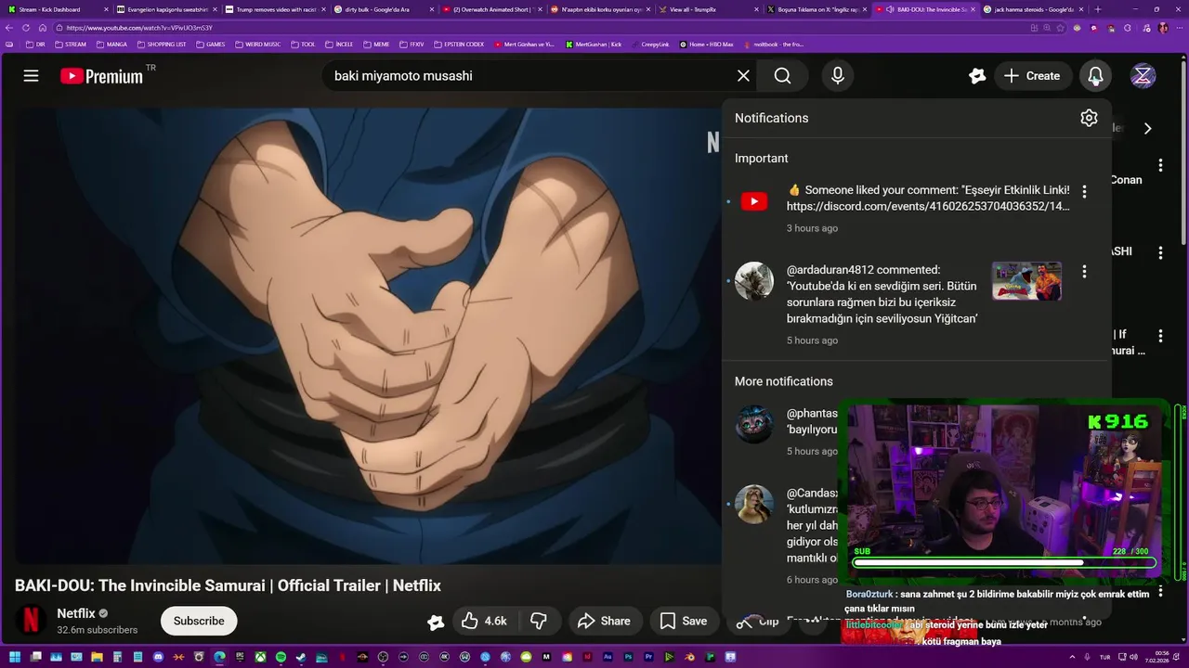This screenshot has width=1189, height=668.
Task: Click the 'Notifications' panel heading
Action: [771, 118]
